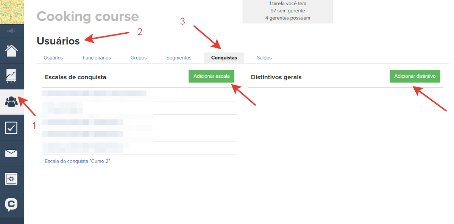Click the safe vault icon in the sidebar

(11, 179)
